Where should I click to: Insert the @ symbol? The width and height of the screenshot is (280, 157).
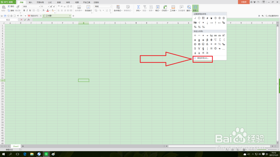203,44
